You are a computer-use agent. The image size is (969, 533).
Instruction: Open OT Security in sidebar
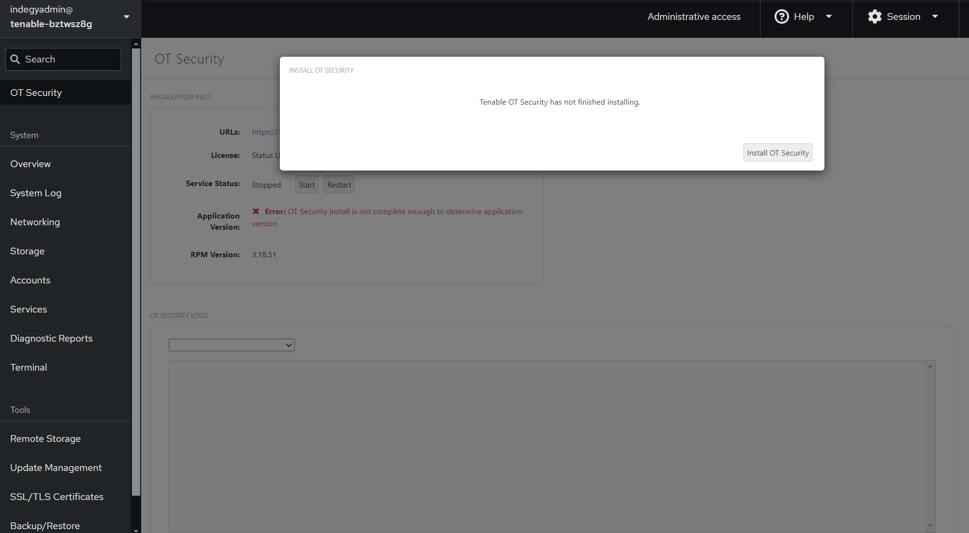pos(65,93)
